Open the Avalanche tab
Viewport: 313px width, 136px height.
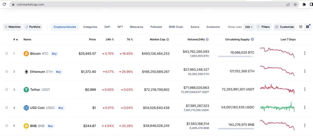point(213,27)
